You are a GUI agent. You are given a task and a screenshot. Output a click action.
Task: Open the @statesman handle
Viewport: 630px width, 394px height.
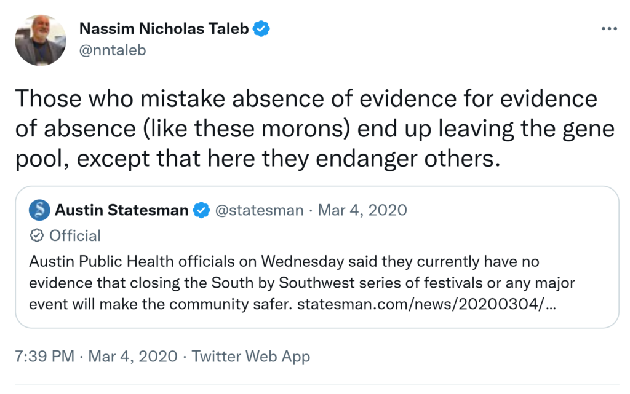tap(258, 210)
